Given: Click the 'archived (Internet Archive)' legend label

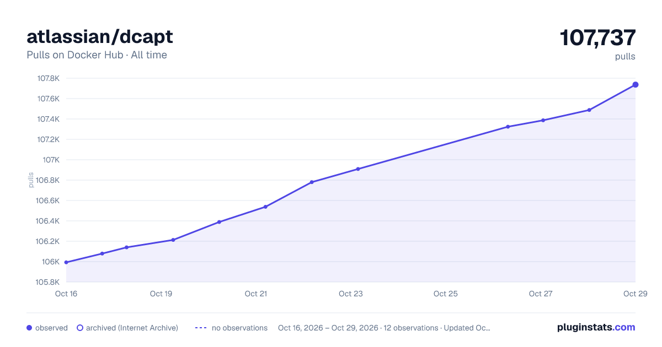Looking at the screenshot, I should [x=132, y=328].
